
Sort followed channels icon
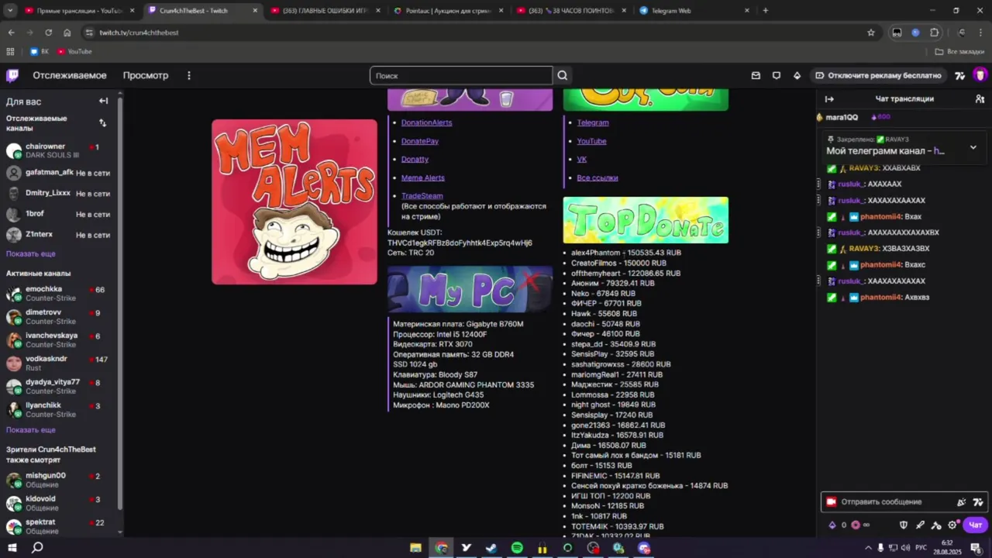click(x=102, y=122)
